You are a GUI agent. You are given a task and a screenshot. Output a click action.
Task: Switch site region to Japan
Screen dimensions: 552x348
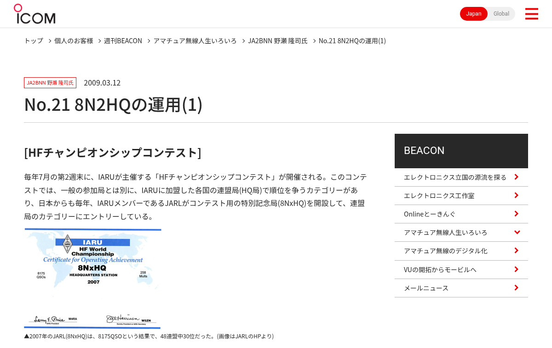coord(474,14)
